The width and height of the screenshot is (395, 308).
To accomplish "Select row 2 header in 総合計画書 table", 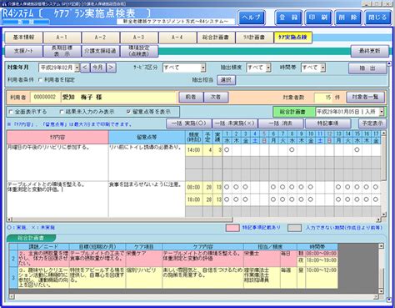I will 13,259.
